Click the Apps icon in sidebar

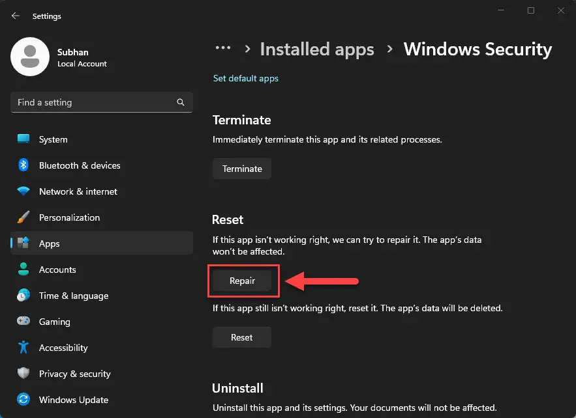[23, 243]
